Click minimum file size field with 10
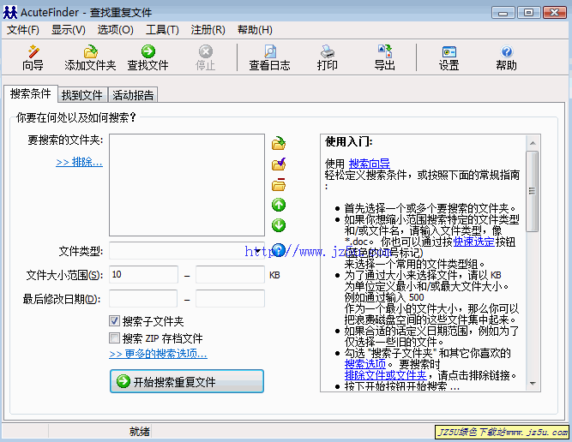572x442 pixels. click(x=143, y=274)
